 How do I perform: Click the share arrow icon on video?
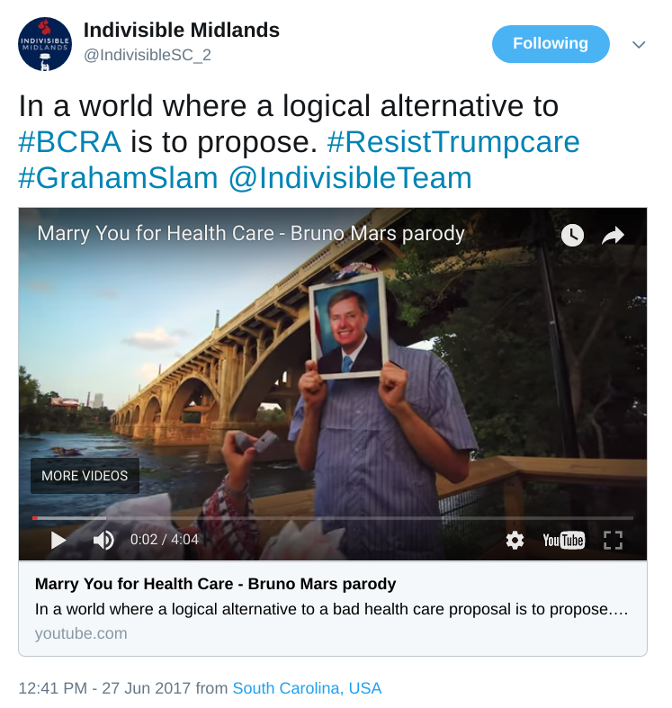[x=613, y=235]
